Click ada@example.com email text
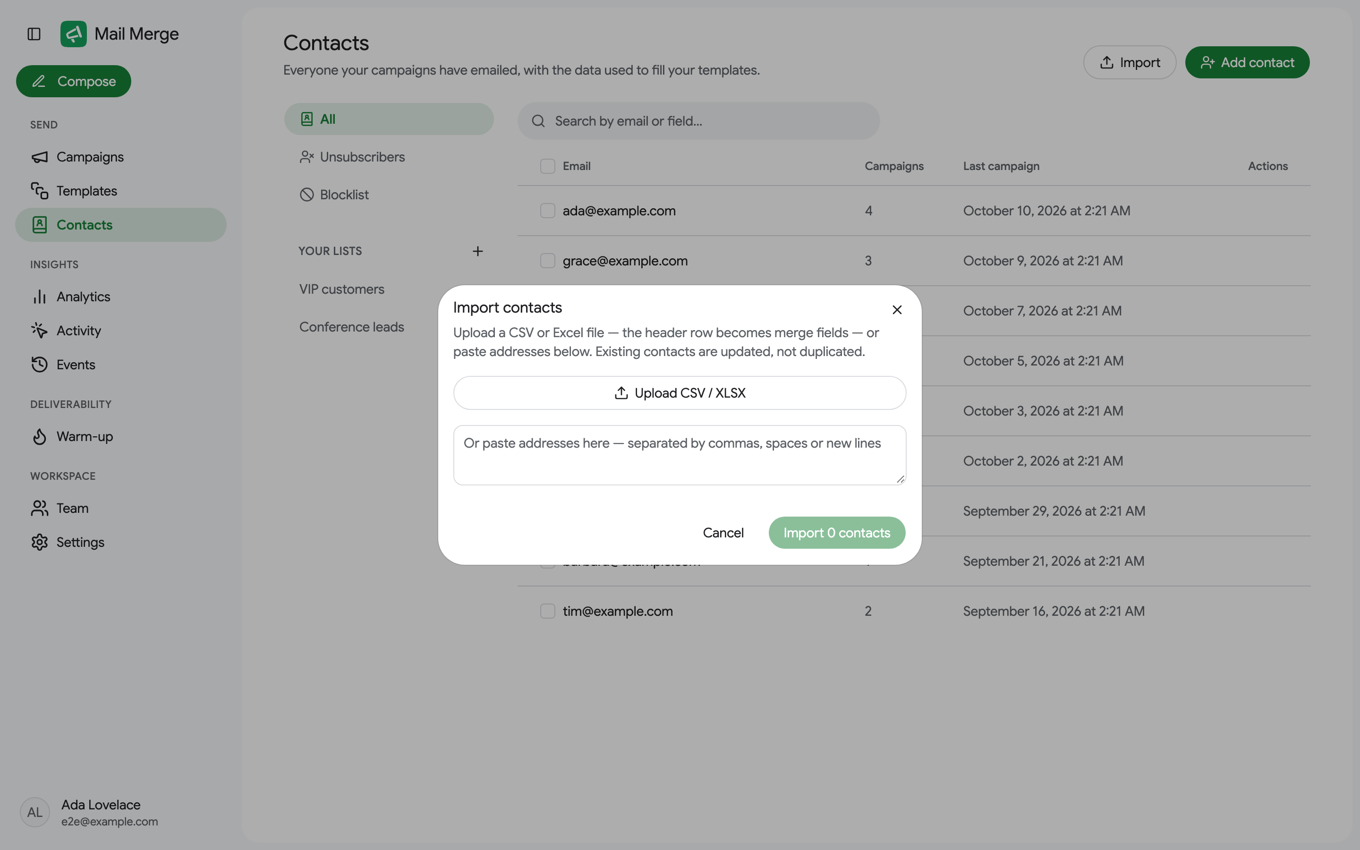The height and width of the screenshot is (850, 1360). pos(619,211)
